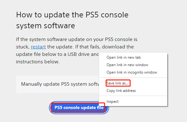187x122 pixels.
Task: Click the PS5 console update file button
Action: [x=79, y=108]
